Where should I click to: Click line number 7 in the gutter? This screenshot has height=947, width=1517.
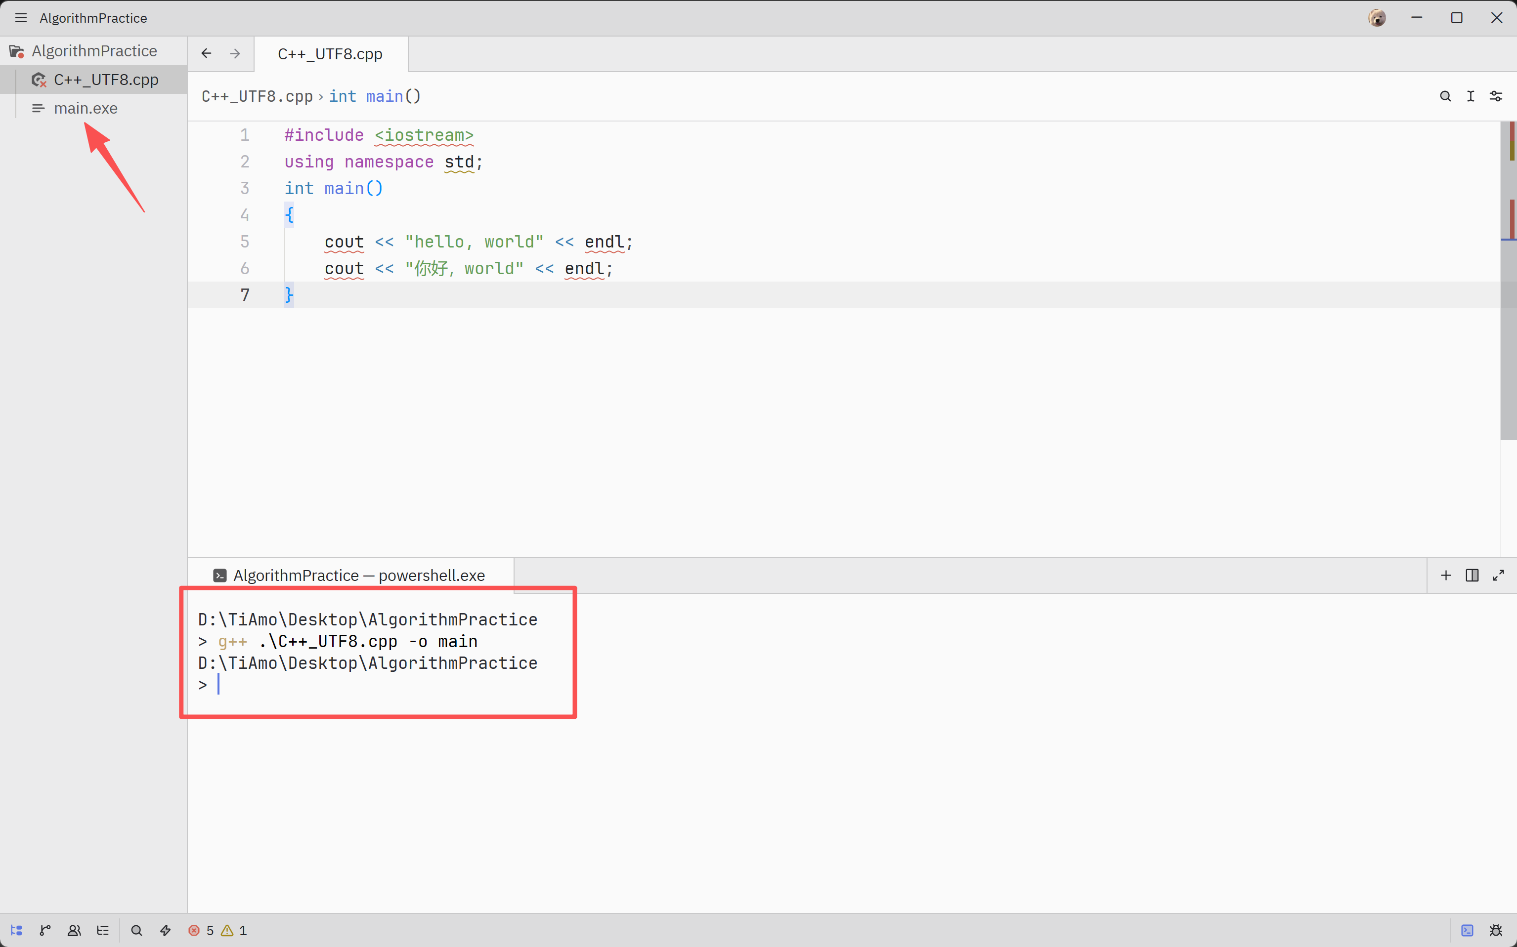[245, 295]
